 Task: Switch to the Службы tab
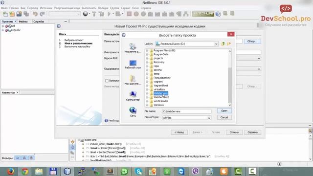(x=39, y=22)
